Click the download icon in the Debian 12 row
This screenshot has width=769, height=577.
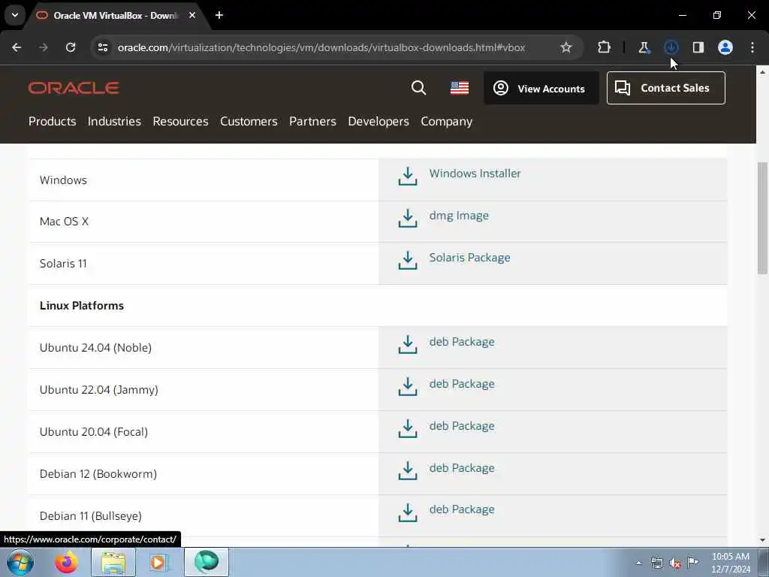408,471
